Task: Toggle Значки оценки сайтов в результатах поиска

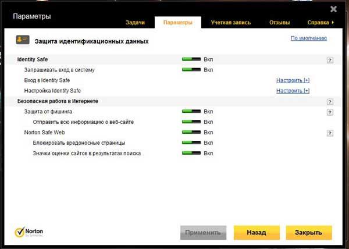Action: 191,153
